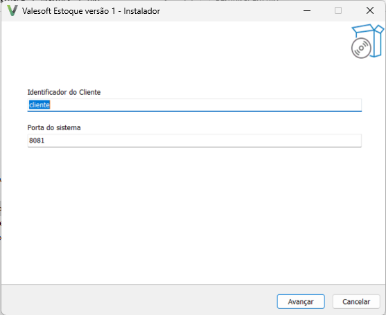Focus the Porta do sistema field

pyautogui.click(x=195, y=141)
